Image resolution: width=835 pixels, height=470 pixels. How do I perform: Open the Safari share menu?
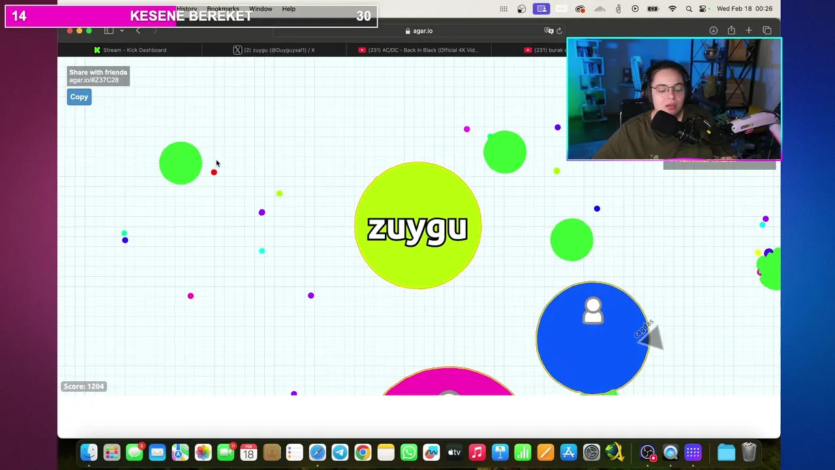click(731, 31)
